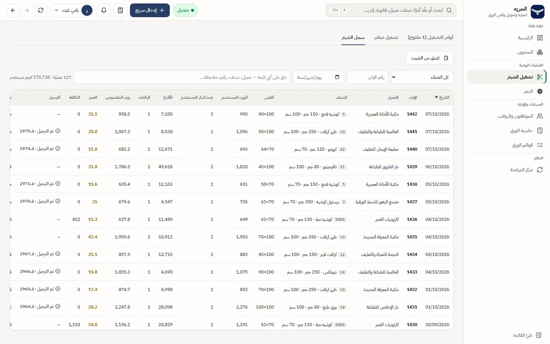Click لصق من الشيت paste button
This screenshot has height=344, width=550.
click(x=430, y=58)
